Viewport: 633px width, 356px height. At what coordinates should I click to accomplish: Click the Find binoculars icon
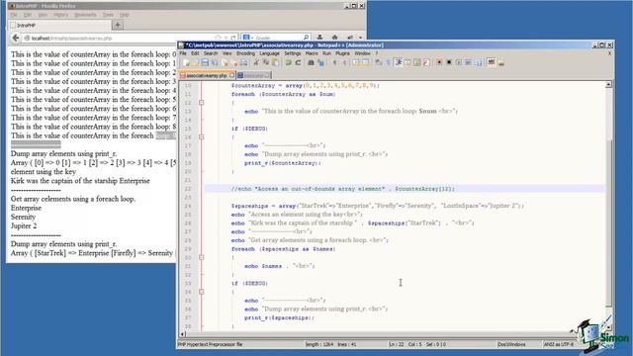point(311,62)
